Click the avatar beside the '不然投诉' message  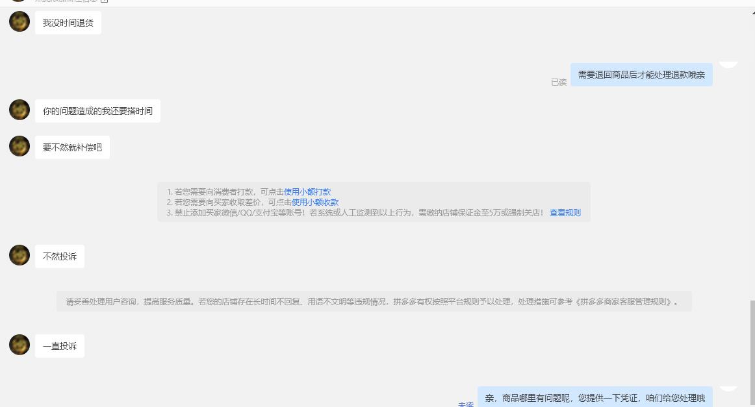(19, 255)
